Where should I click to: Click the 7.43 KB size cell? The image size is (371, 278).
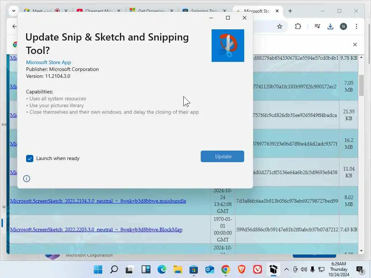point(349,229)
